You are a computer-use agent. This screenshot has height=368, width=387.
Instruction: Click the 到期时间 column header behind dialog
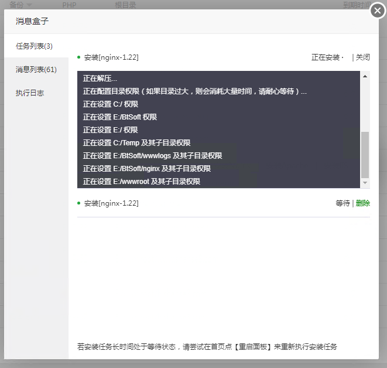pyautogui.click(x=357, y=5)
